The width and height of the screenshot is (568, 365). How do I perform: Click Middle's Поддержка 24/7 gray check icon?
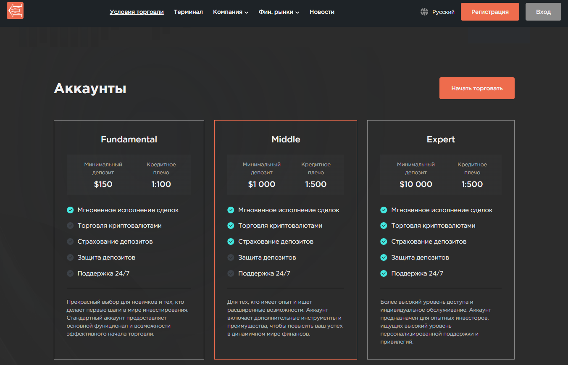coord(231,273)
